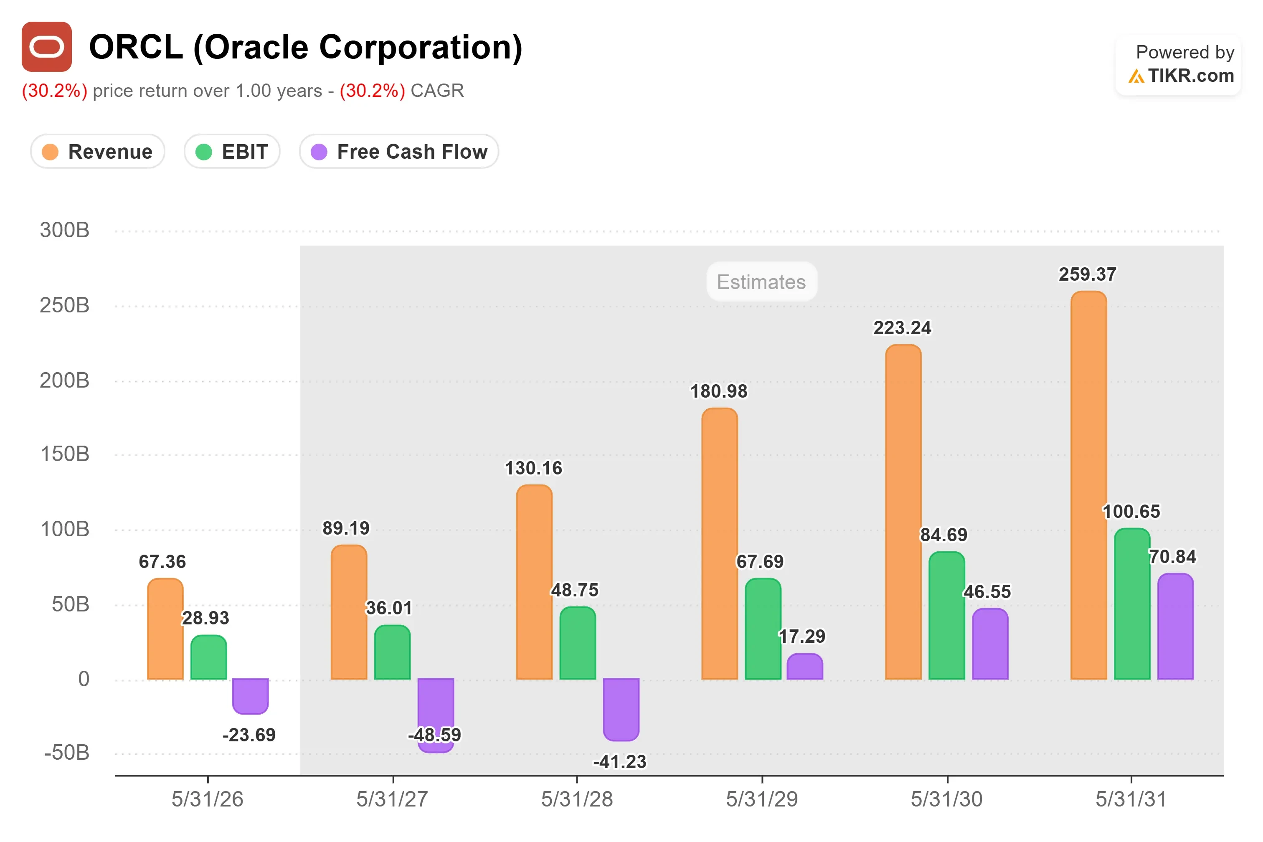Select the 17.29 free cash flow bar
The height and width of the screenshot is (842, 1263).
(805, 667)
